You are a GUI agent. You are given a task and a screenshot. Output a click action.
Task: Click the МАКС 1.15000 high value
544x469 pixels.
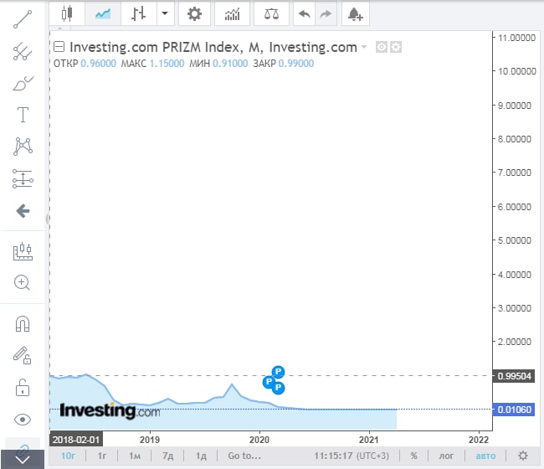[x=152, y=64]
